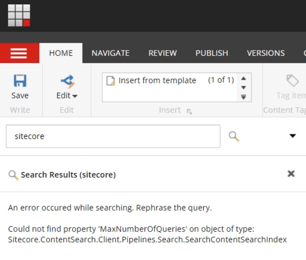Click the search field containing 'sitecore'
The image size is (306, 260).
click(x=113, y=136)
